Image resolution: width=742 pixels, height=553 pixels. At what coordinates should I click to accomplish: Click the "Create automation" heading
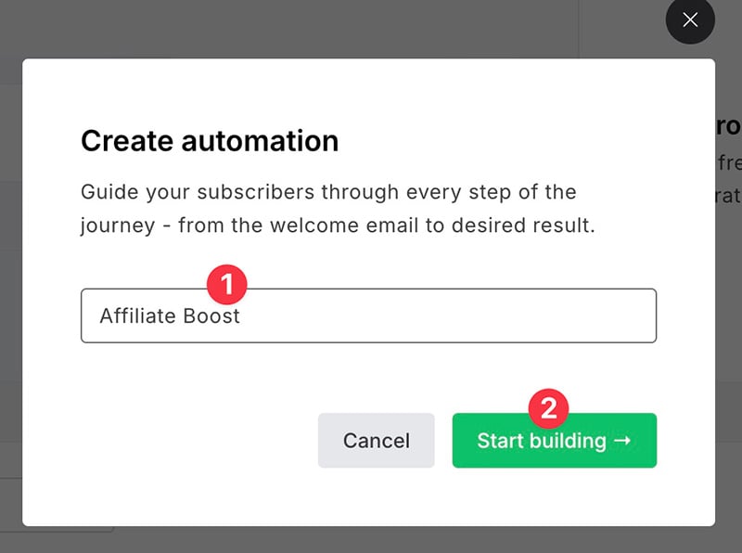pos(210,141)
